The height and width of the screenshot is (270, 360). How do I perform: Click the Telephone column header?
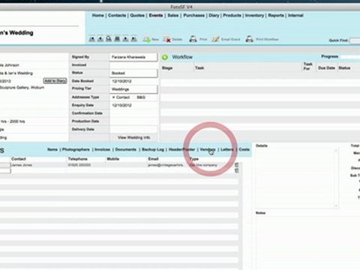(78, 159)
